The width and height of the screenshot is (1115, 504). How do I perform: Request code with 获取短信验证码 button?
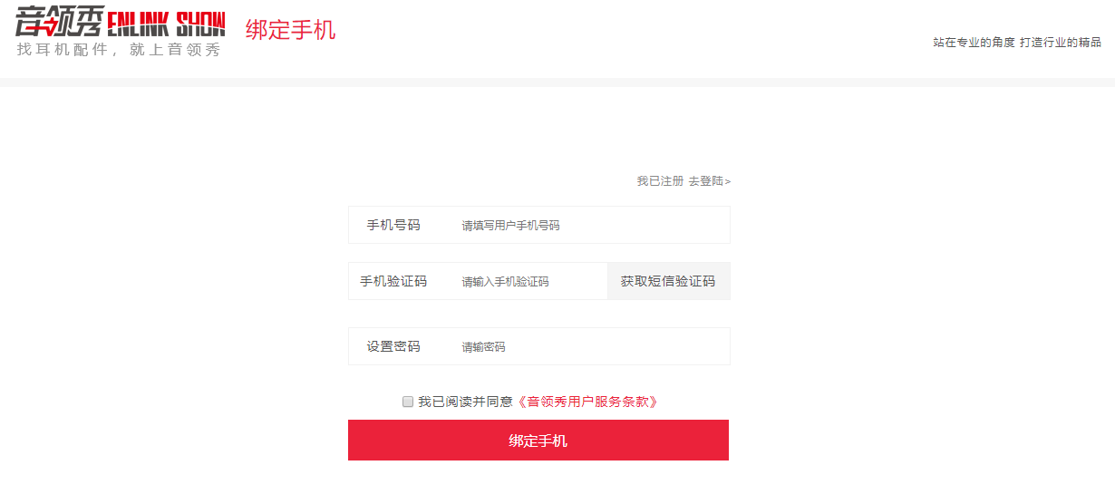point(668,281)
